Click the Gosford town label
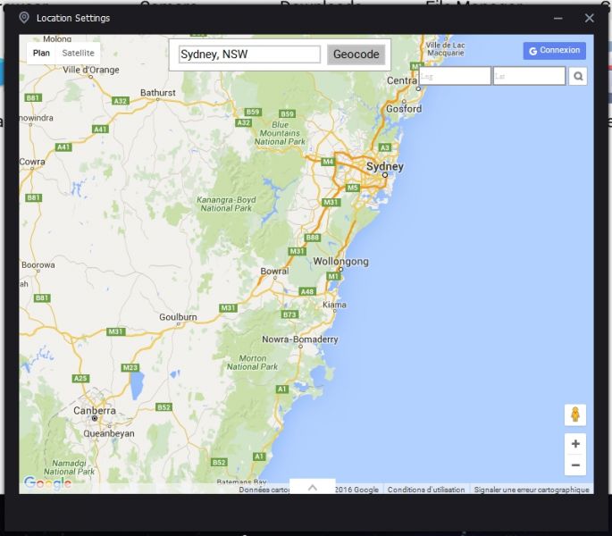This screenshot has width=612, height=536. (404, 109)
